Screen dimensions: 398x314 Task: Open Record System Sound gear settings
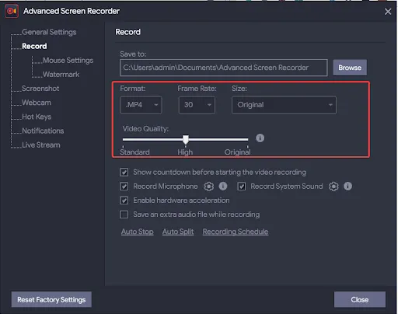click(333, 187)
